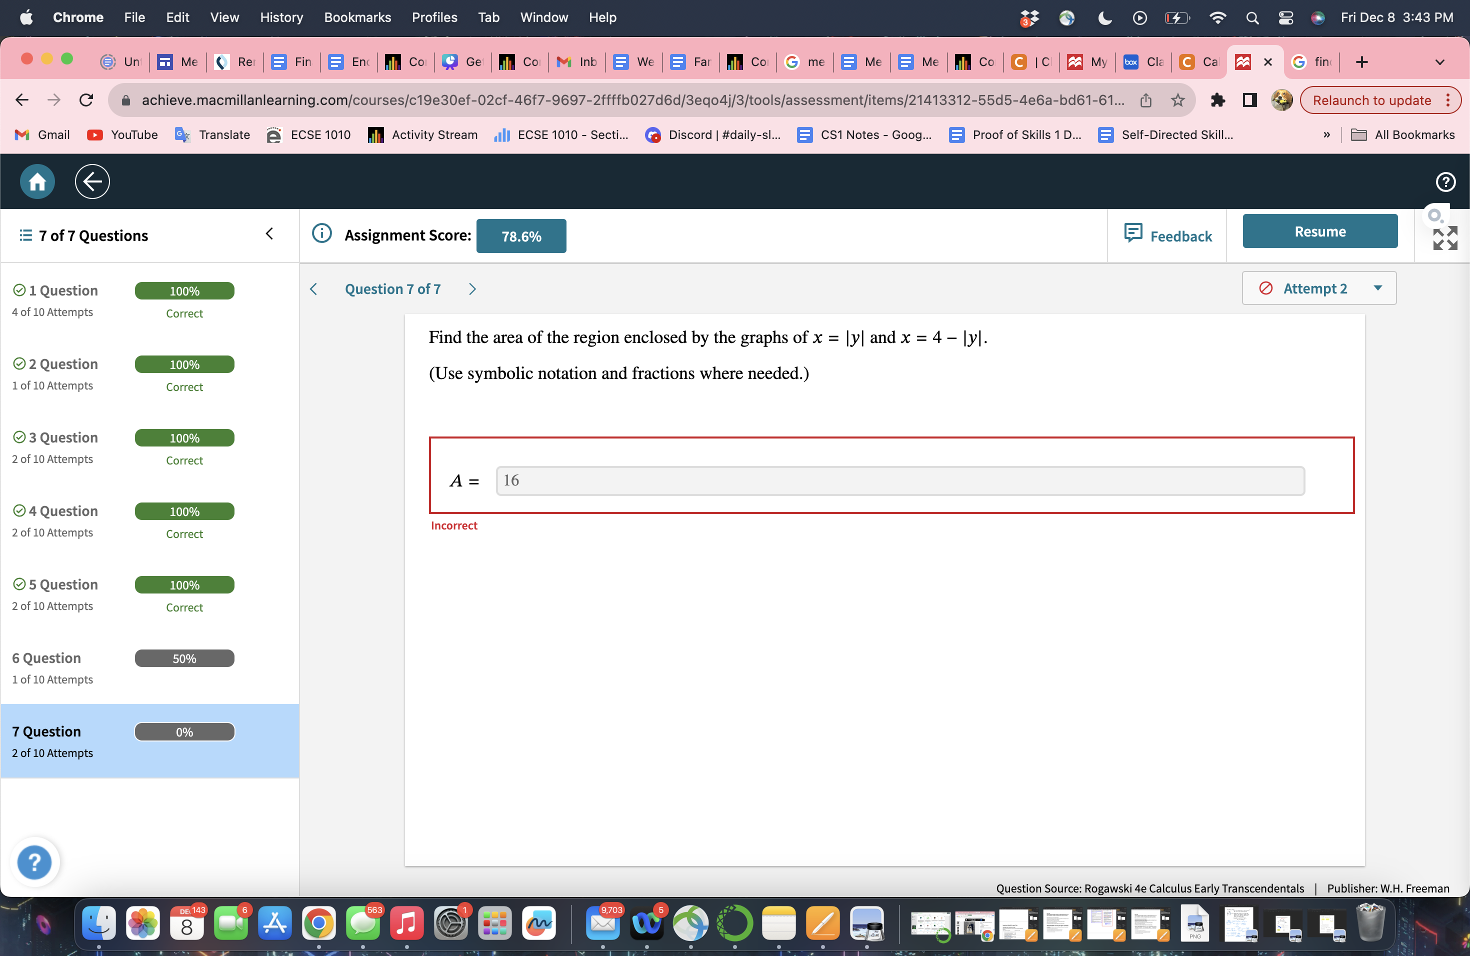Viewport: 1470px width, 956px height.
Task: Bookmark page with the star icon
Action: click(x=1178, y=100)
